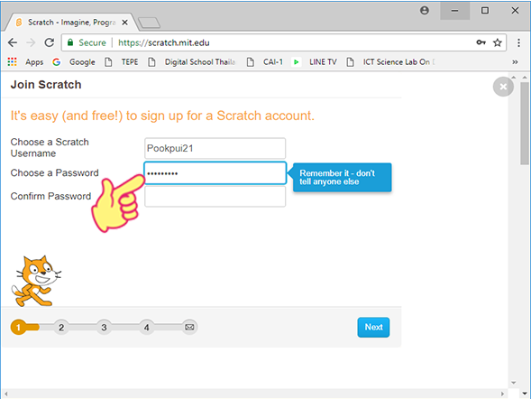The height and width of the screenshot is (399, 531).
Task: Click the Choose a Password field
Action: [x=215, y=173]
